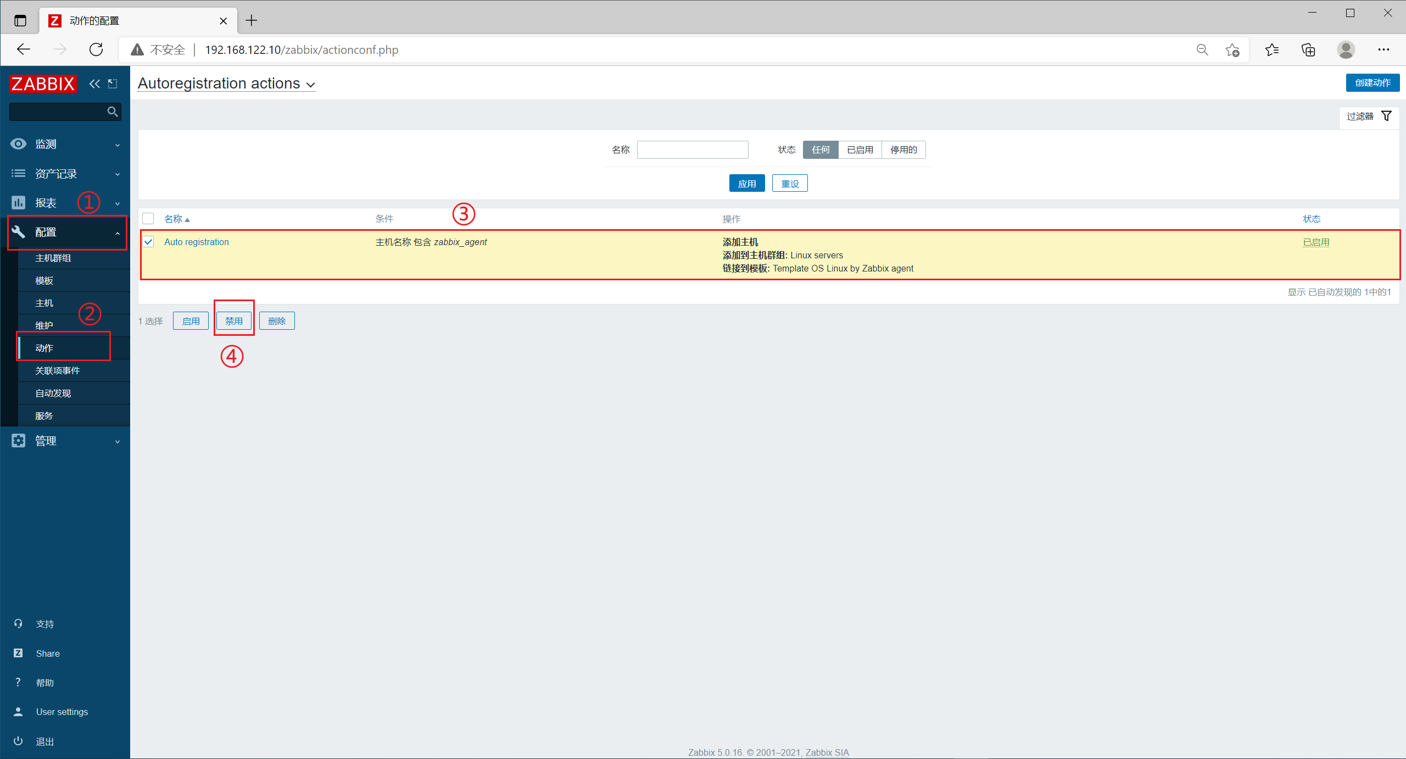Viewport: 1406px width, 759px height.
Task: Open the Autoregistration actions dropdown
Action: coord(226,84)
